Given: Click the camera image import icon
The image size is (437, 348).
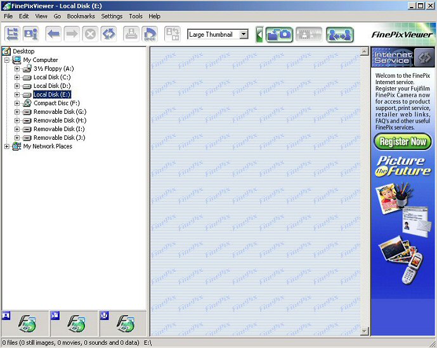Looking at the screenshot, I should [x=279, y=35].
